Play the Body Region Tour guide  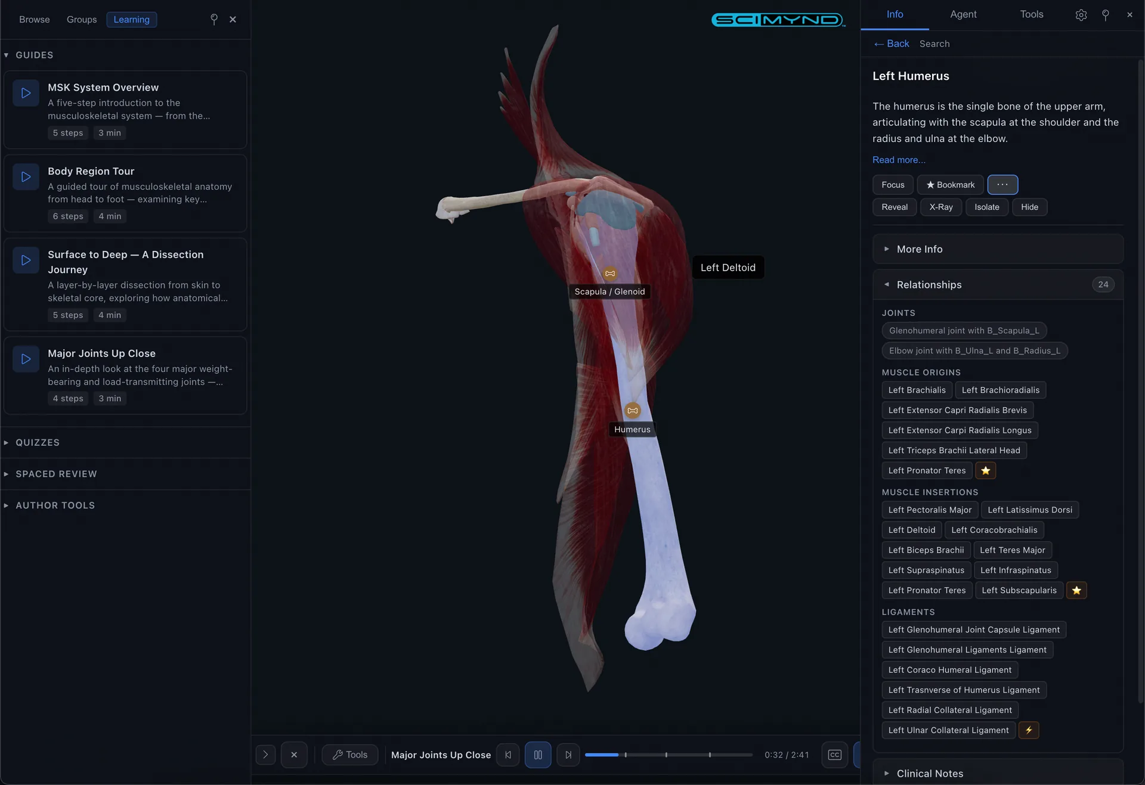click(26, 177)
